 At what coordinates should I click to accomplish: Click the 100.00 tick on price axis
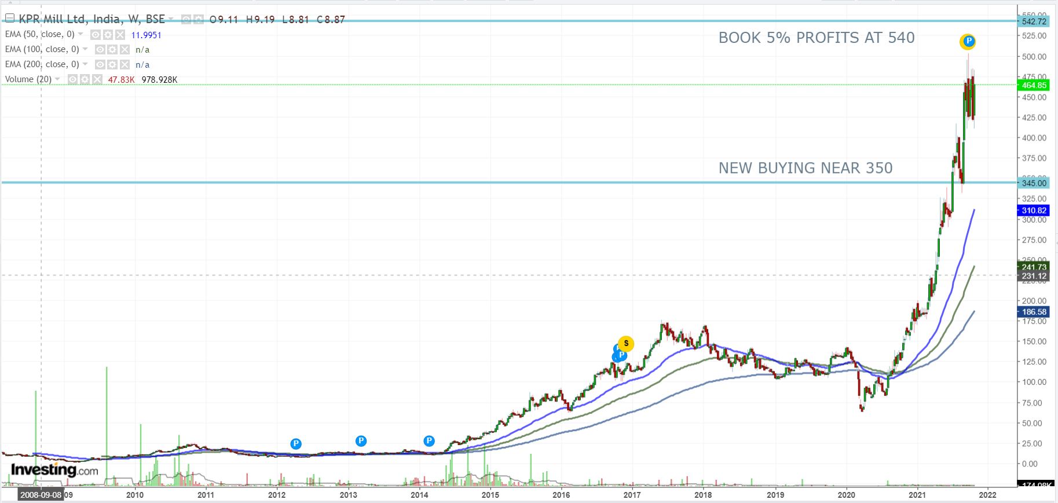tap(1034, 382)
